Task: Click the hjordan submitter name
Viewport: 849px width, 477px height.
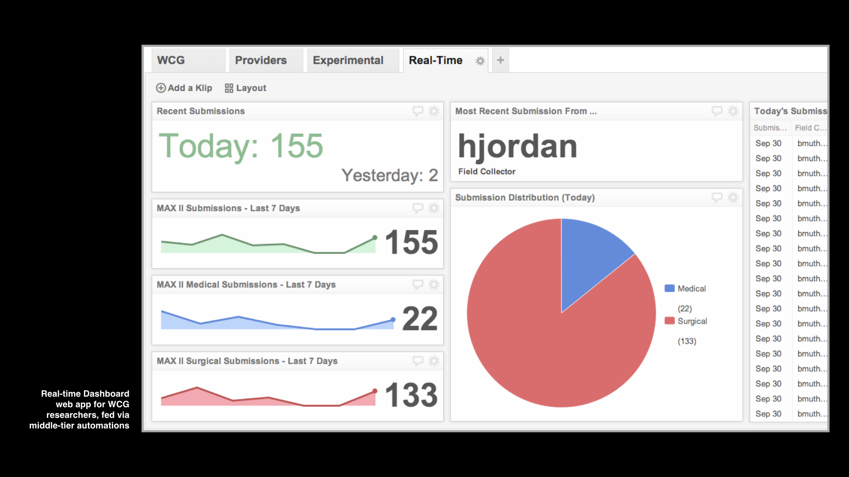Action: coord(517,146)
